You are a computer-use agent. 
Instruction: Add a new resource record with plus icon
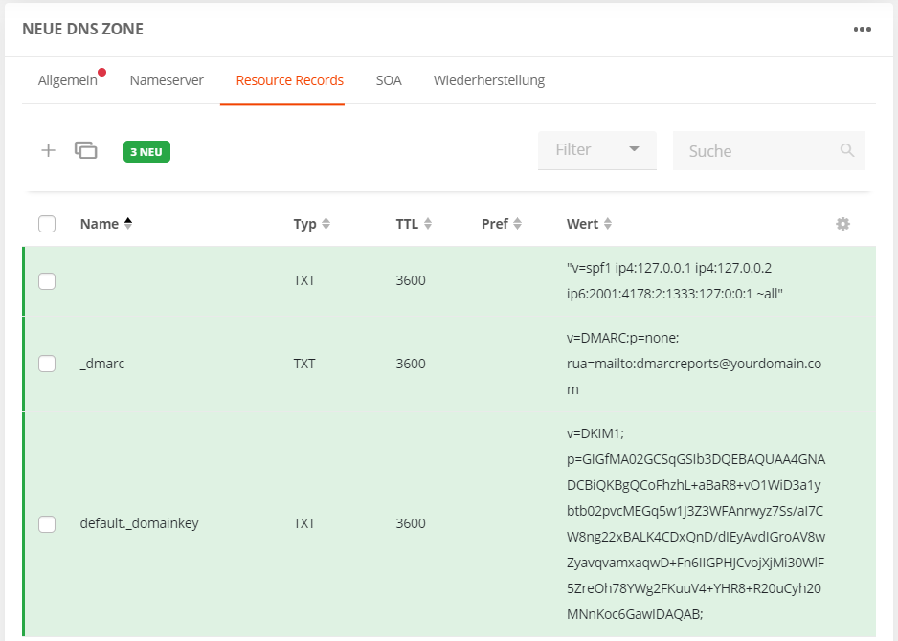[49, 150]
